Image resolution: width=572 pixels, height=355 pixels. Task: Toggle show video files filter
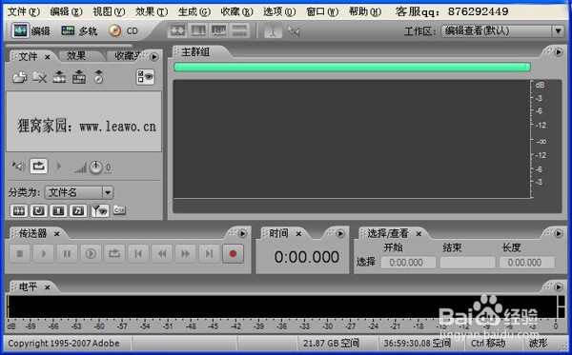click(x=58, y=210)
